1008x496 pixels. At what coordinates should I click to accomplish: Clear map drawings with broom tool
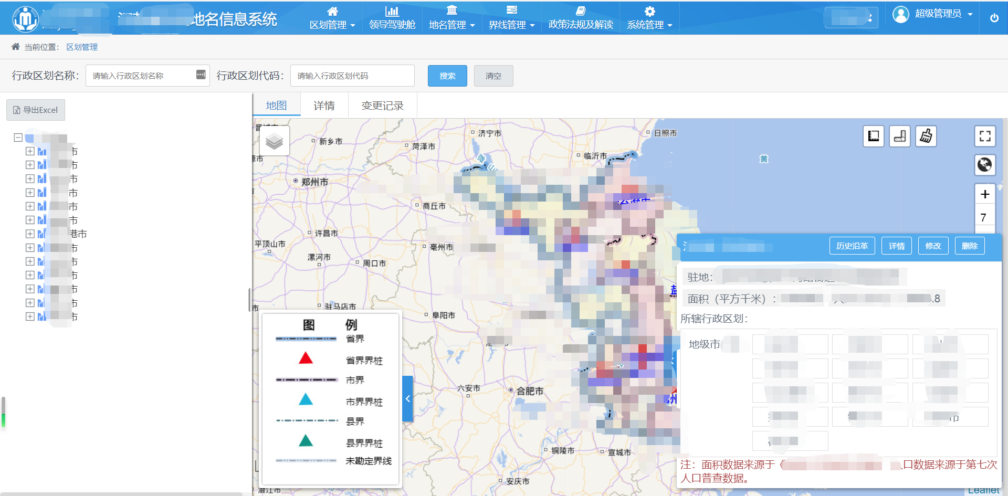pyautogui.click(x=926, y=136)
